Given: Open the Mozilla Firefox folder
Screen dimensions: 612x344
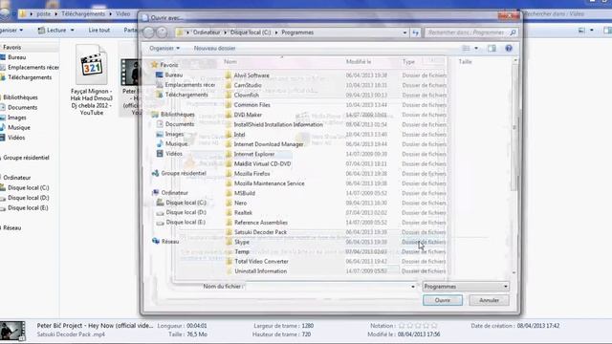Looking at the screenshot, I should click(252, 174).
